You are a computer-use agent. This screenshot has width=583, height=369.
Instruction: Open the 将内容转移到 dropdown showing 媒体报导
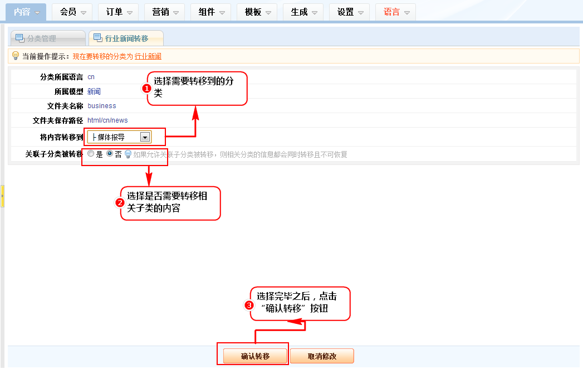click(x=145, y=137)
